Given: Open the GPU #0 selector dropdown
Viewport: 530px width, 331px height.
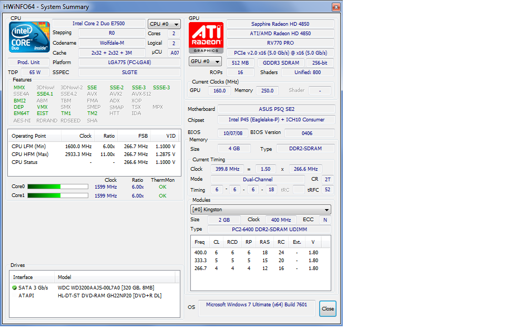Looking at the screenshot, I should pyautogui.click(x=206, y=61).
